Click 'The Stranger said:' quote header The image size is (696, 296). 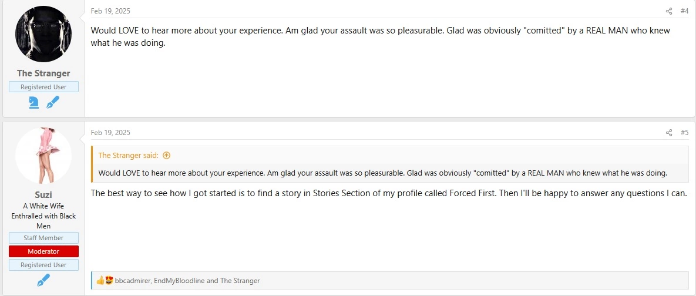tap(128, 155)
